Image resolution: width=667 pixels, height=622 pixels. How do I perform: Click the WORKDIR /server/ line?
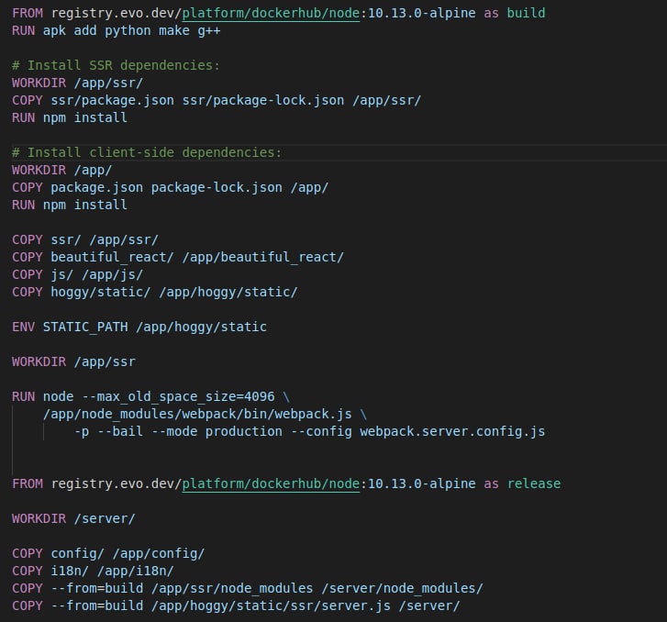tap(73, 518)
